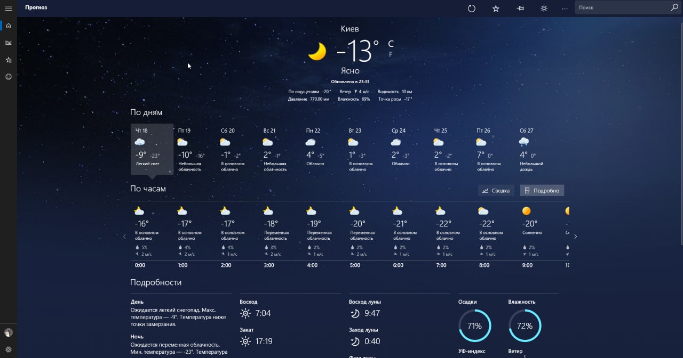Open the Favorites list sidebar icon
This screenshot has height=358, width=683.
[x=9, y=60]
